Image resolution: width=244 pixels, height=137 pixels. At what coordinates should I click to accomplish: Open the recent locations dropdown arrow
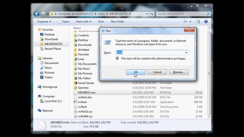pos(48,14)
